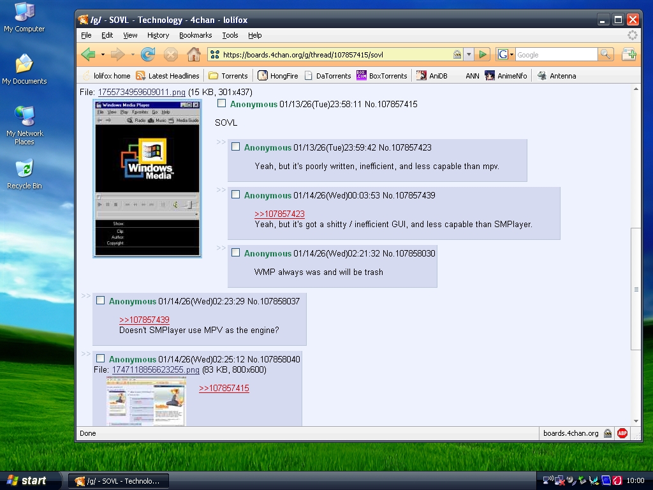Select the My Network Places desktop icon
Screen dimensions: 653x490
coord(25,126)
